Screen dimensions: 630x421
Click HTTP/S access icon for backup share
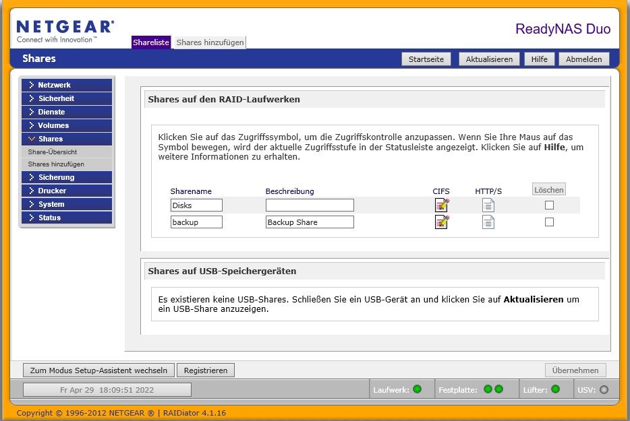488,222
